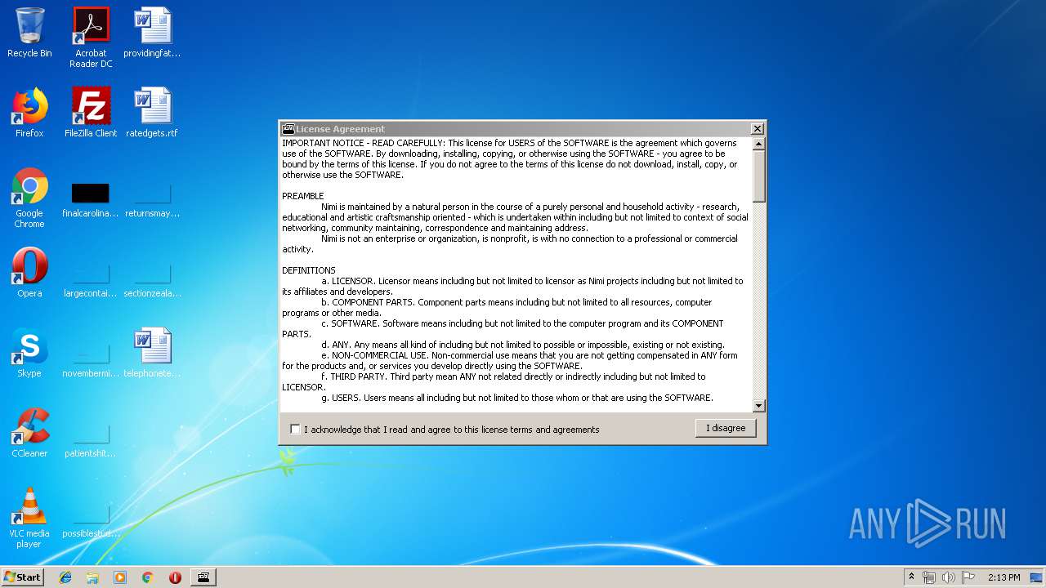The image size is (1046, 588).
Task: Open the network tray icon
Action: tap(929, 577)
